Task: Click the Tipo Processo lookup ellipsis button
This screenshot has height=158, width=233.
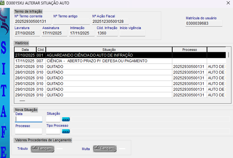Action: click(x=66, y=131)
